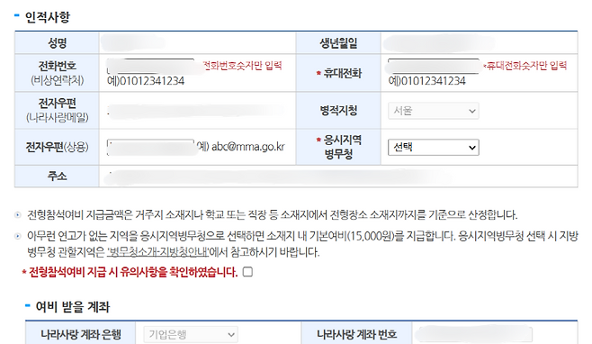This screenshot has height=344, width=592.
Task: Open the 나라사랑 계좌 은행 기업은행 dropdown
Action: coord(191,335)
